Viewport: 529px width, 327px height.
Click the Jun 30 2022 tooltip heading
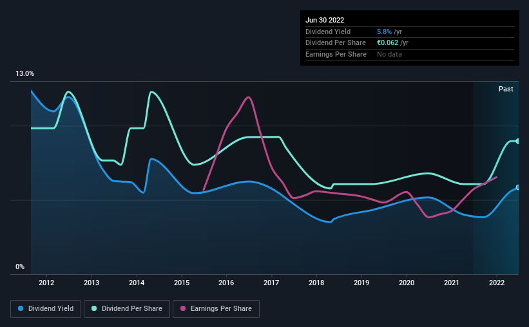pyautogui.click(x=325, y=20)
